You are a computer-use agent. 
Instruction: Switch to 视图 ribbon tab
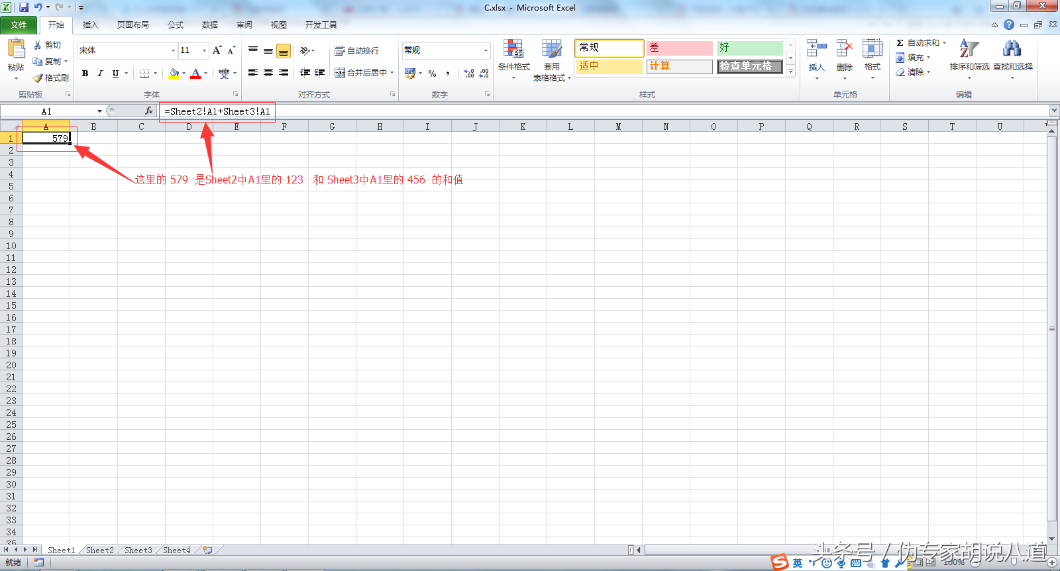[279, 25]
